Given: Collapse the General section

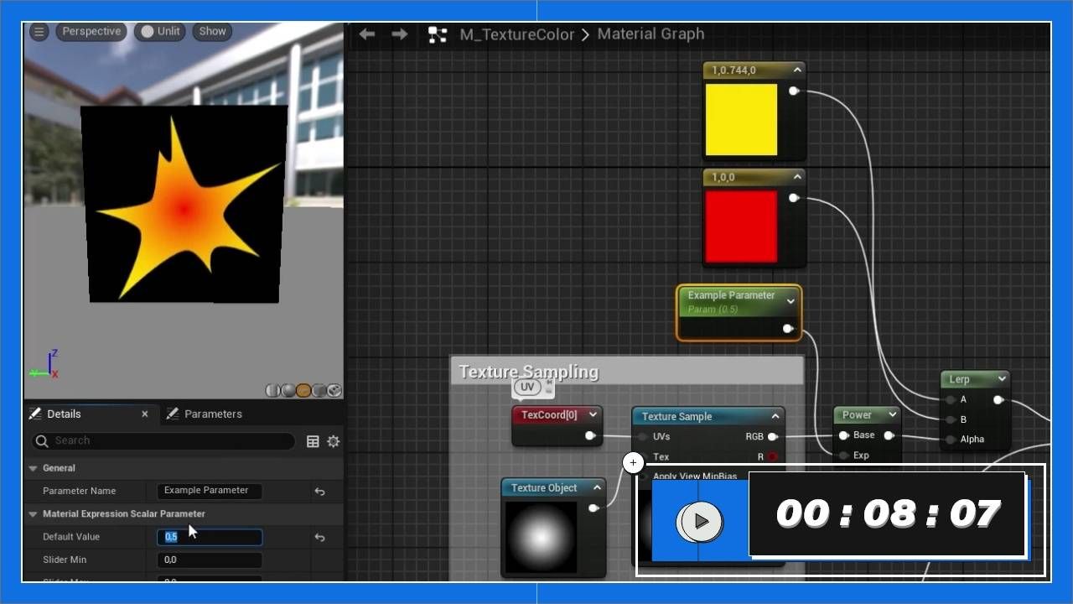Looking at the screenshot, I should [34, 468].
